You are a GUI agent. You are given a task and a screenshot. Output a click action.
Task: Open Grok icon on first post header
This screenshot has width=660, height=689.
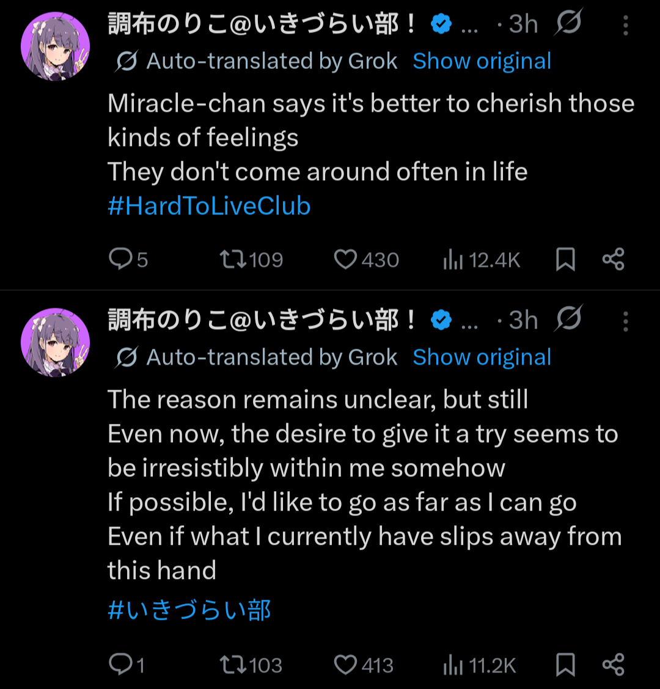click(x=568, y=23)
